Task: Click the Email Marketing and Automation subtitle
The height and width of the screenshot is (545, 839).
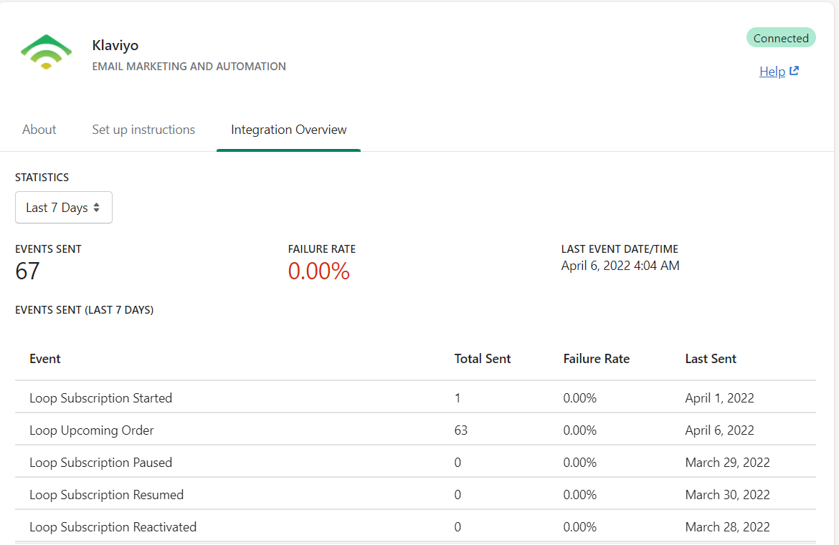Action: (x=189, y=67)
